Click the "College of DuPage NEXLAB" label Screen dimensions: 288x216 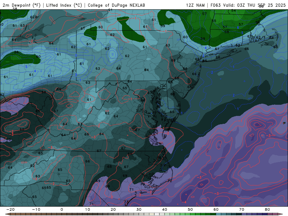[116, 5]
